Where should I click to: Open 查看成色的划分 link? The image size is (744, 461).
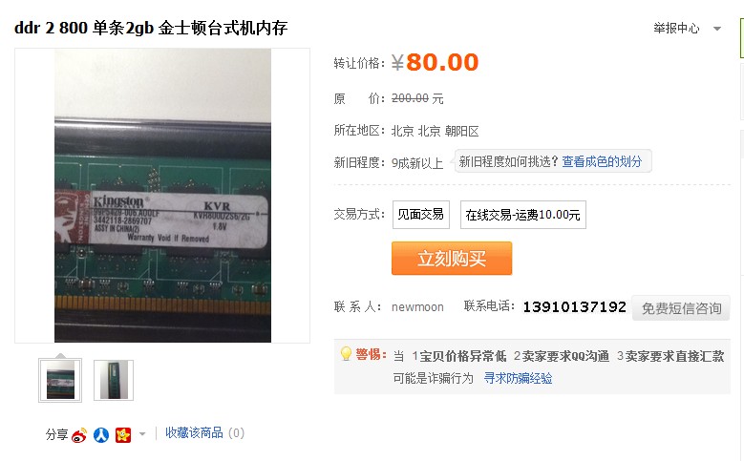pyautogui.click(x=602, y=161)
